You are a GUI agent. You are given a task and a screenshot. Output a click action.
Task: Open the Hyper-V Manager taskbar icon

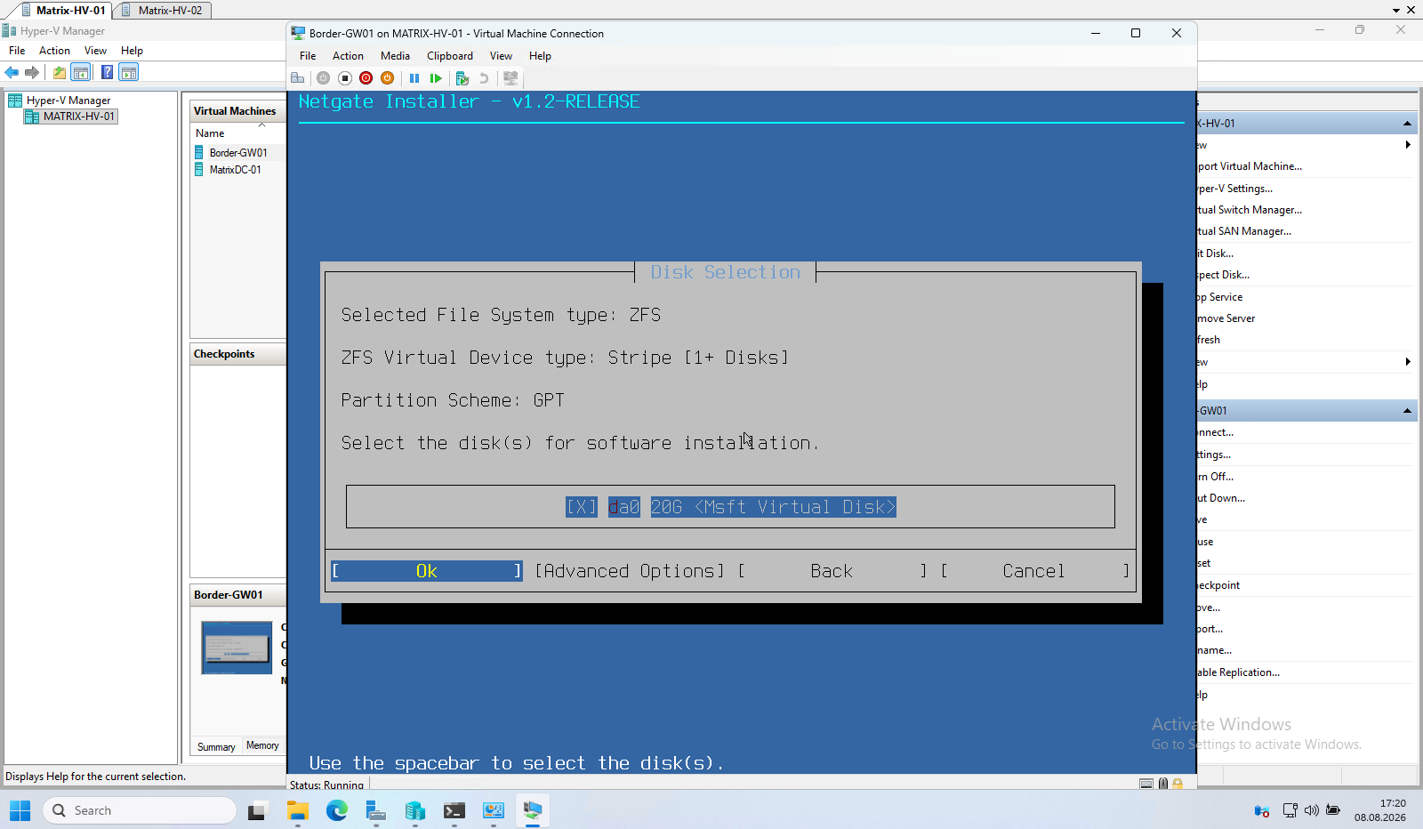pyautogui.click(x=414, y=810)
